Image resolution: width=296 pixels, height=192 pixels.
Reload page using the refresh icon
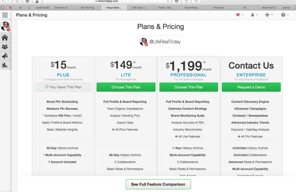click(x=168, y=1)
